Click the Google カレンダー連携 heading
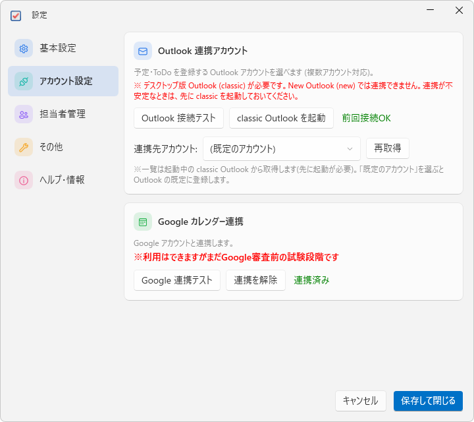The height and width of the screenshot is (422, 474). [x=200, y=222]
